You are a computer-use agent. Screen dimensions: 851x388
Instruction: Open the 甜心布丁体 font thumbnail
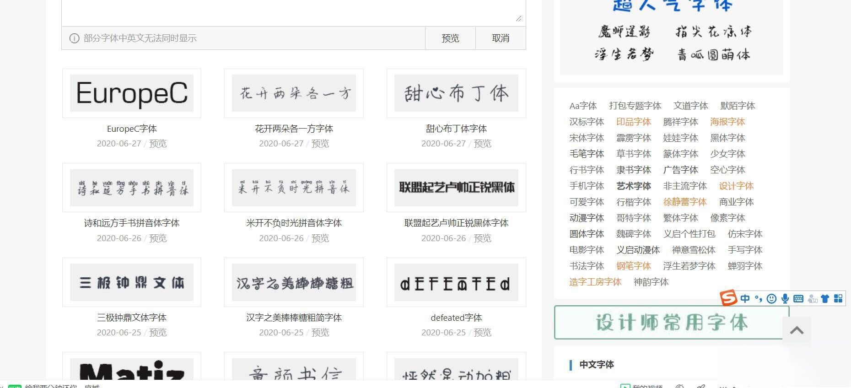tap(456, 93)
